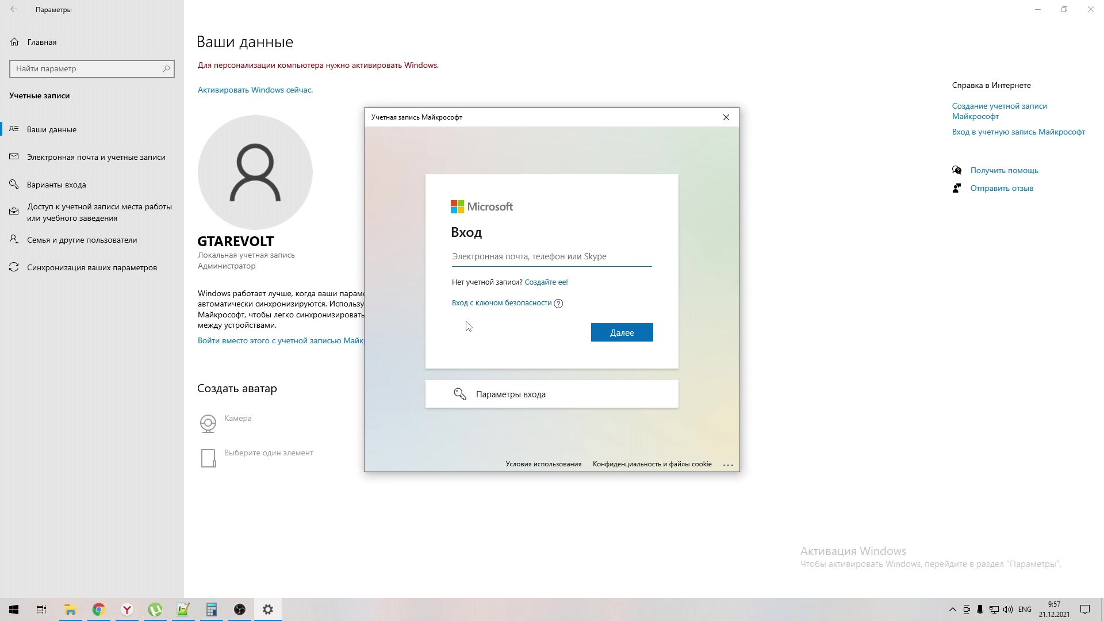Click the Microsoft logo in the sign-in dialog

click(x=482, y=206)
